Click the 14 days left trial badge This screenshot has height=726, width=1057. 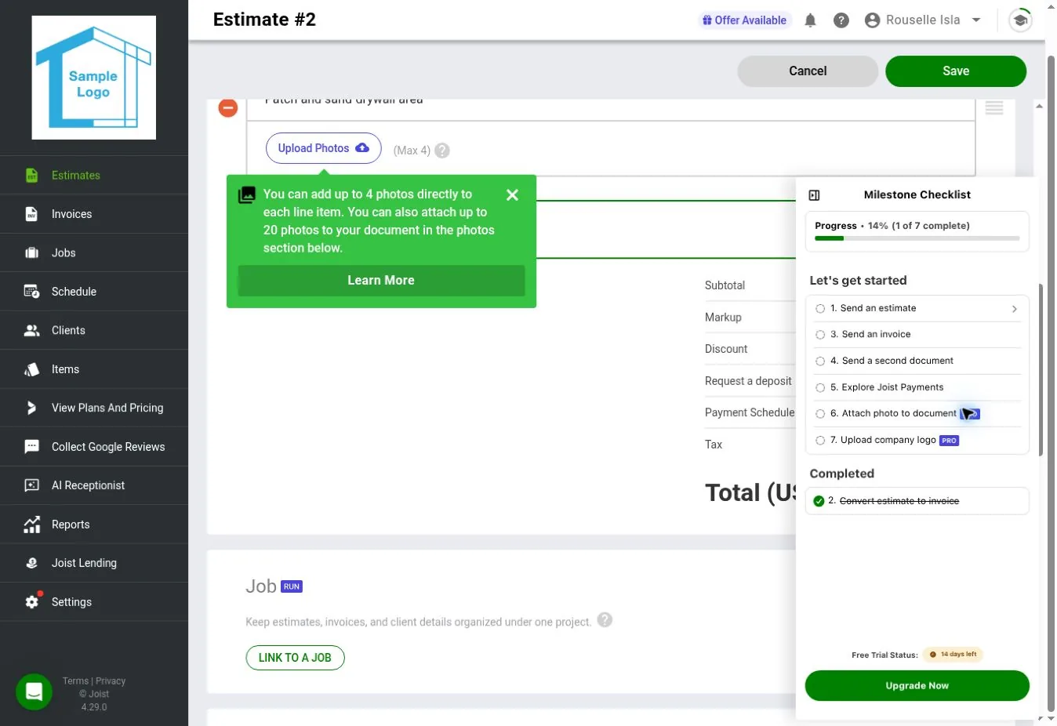pyautogui.click(x=953, y=655)
